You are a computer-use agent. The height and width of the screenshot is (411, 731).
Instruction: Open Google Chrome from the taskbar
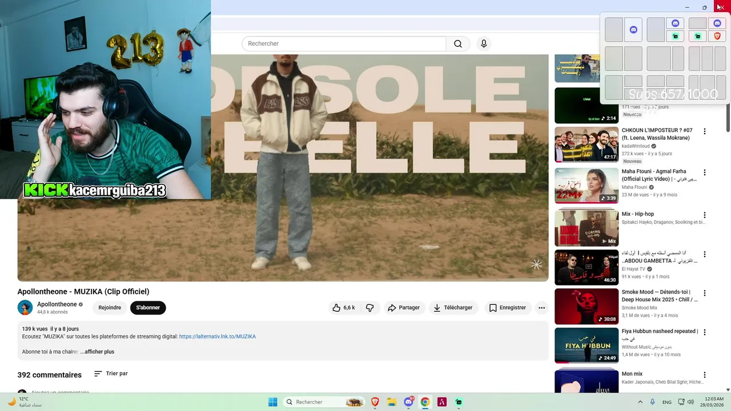tap(425, 402)
